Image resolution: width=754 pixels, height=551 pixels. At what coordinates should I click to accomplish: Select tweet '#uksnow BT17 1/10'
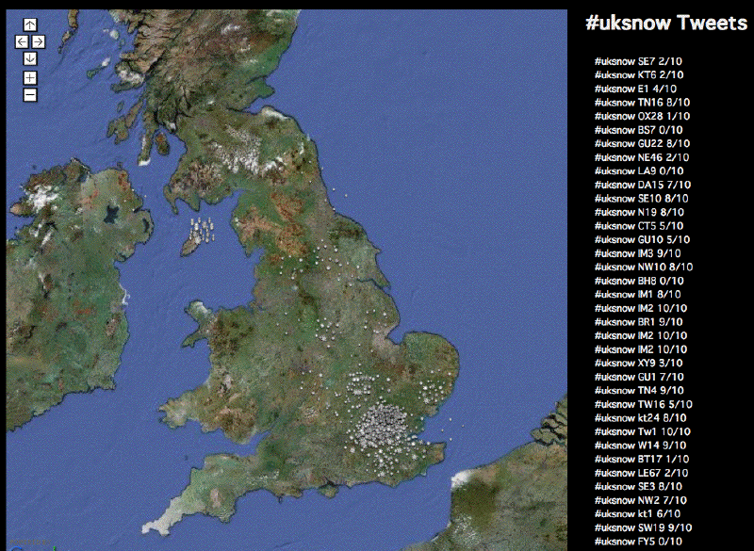(642, 460)
